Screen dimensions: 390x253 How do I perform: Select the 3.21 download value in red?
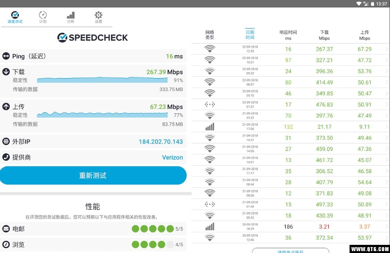pos(324,227)
